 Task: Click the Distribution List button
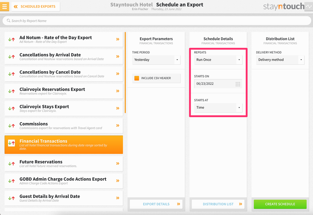click(218, 204)
